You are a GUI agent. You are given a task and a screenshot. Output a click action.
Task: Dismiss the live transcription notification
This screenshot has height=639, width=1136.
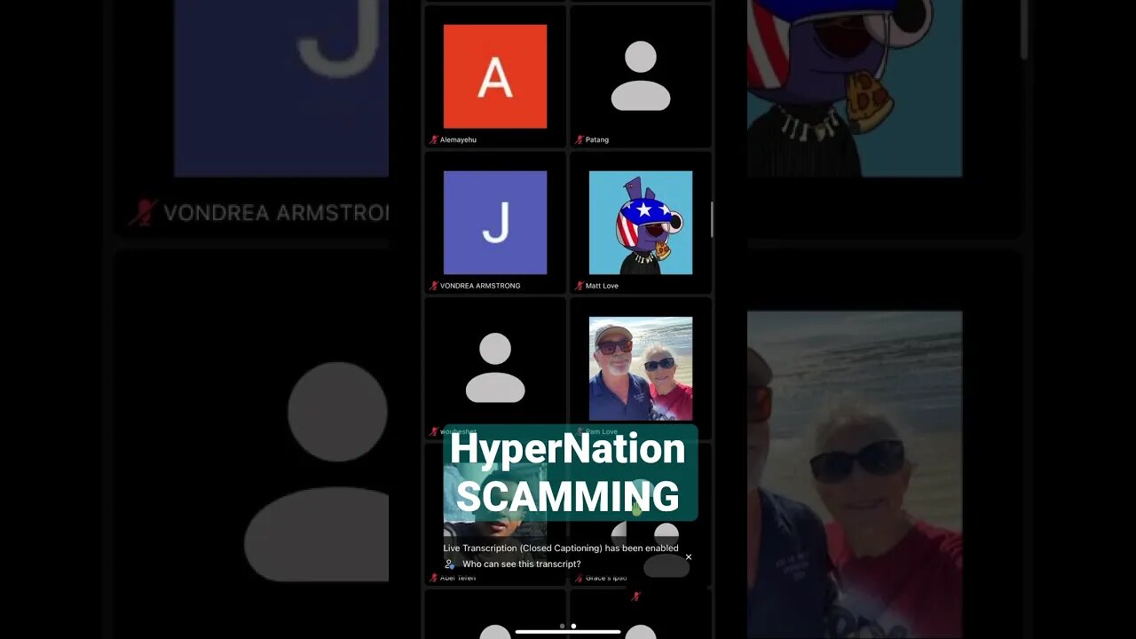click(689, 557)
